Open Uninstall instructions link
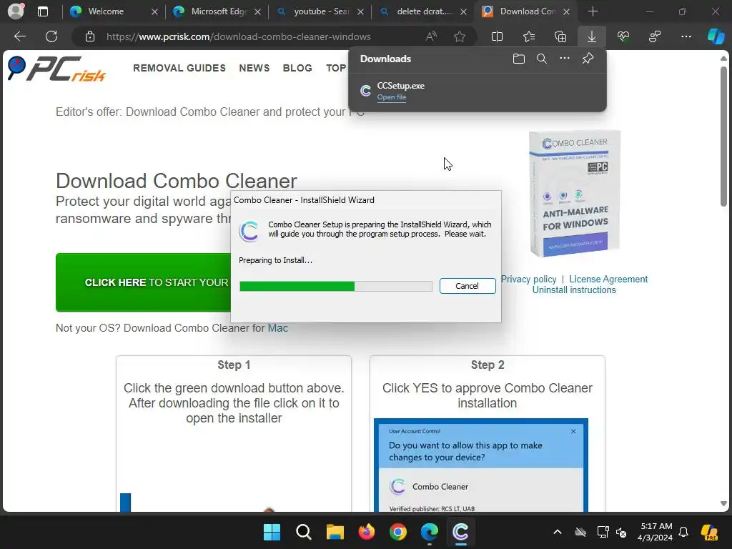Viewport: 732px width, 549px height. (x=574, y=290)
